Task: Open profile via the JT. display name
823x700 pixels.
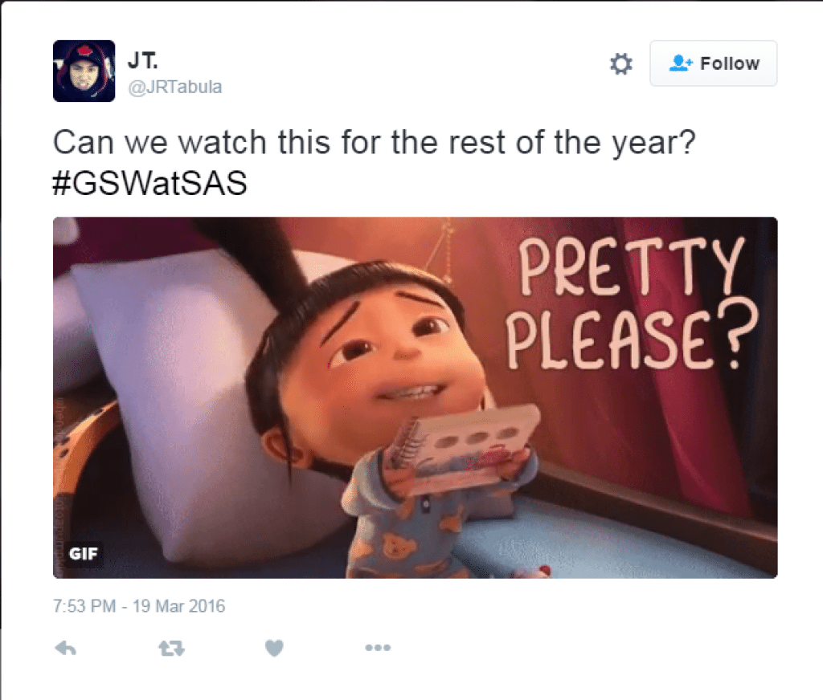Action: coord(142,60)
